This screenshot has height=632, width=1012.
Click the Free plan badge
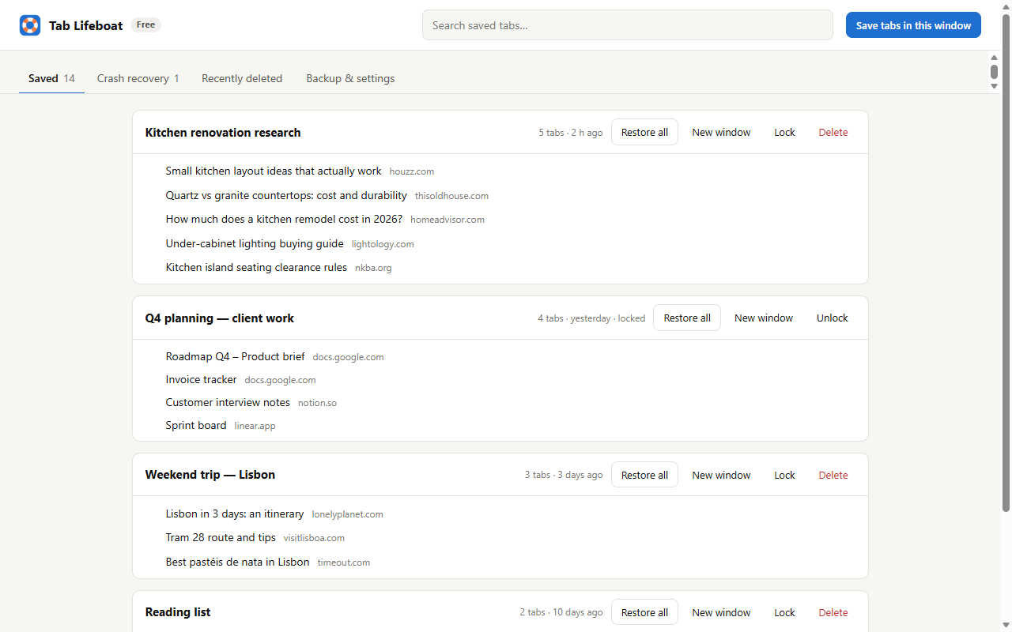(x=145, y=24)
